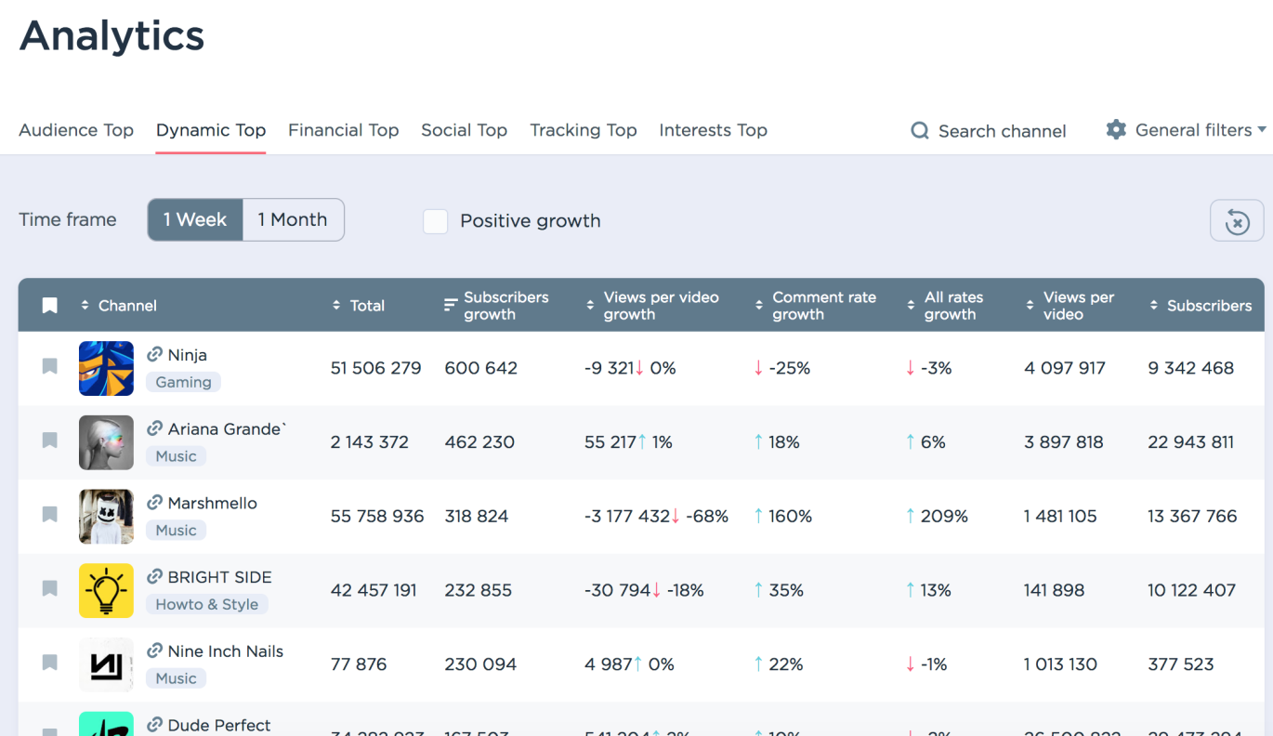Open the BRIGHT SIDE channel name
Screen dimensions: 1273x736
[220, 577]
